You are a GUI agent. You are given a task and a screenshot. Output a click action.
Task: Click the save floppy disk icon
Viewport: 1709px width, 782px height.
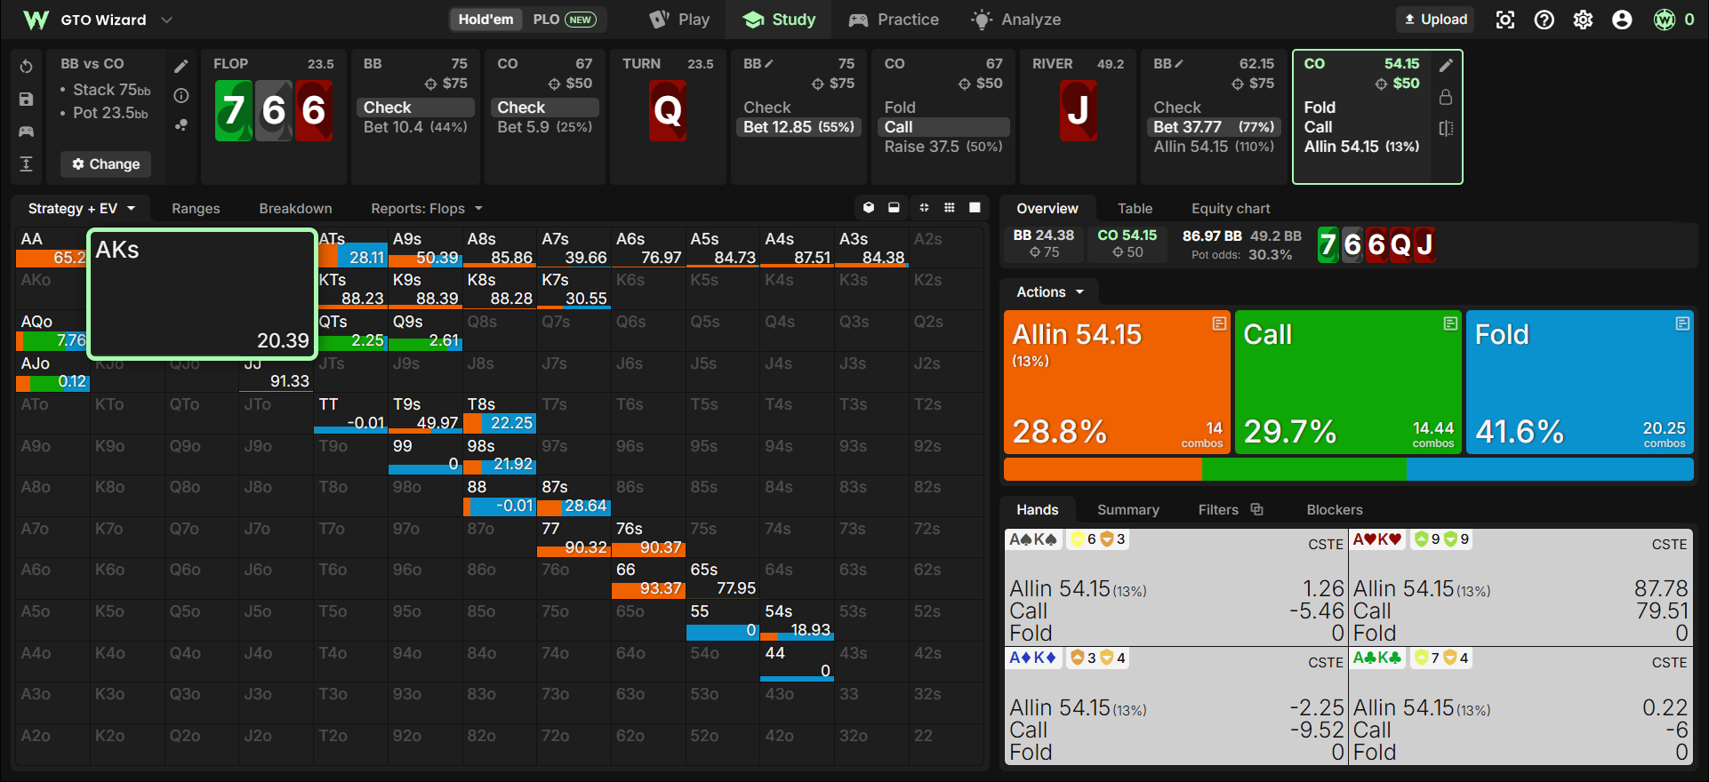[x=26, y=100]
